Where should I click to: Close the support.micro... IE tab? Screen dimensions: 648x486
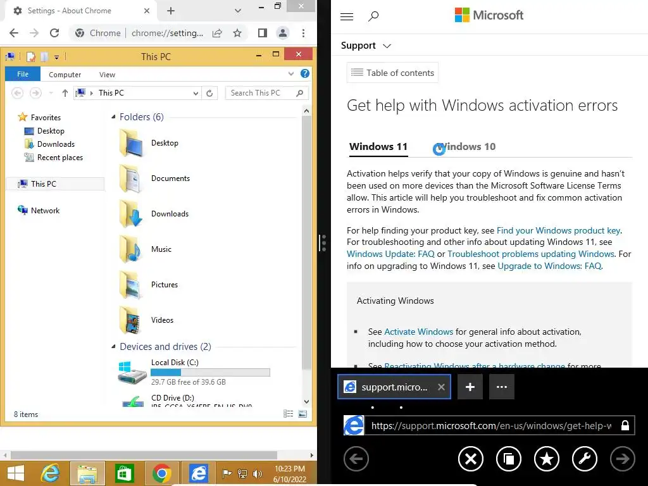[441, 387]
